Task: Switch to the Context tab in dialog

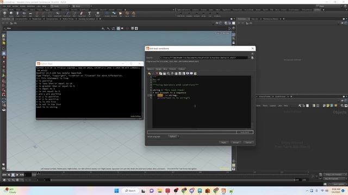Action: 172,69
